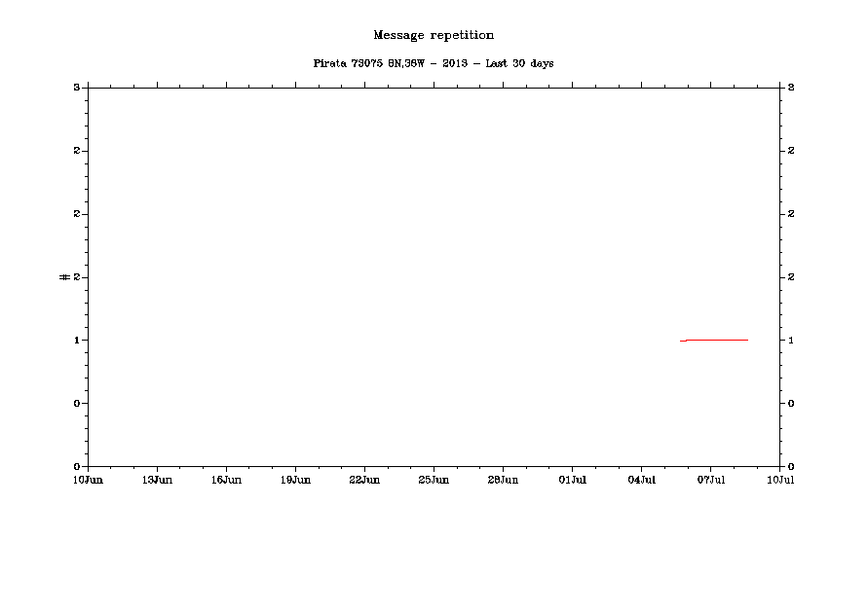
Task: Choose the 28Jun x-axis date label
Action: tap(503, 480)
